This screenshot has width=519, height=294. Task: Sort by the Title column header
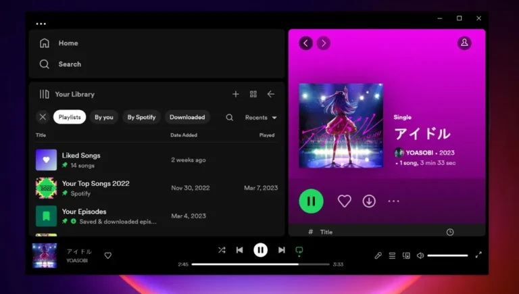[41, 135]
